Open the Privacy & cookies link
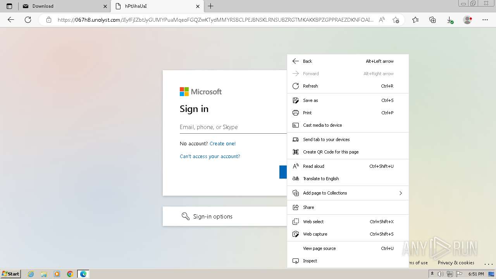The height and width of the screenshot is (279, 496). tap(456, 263)
